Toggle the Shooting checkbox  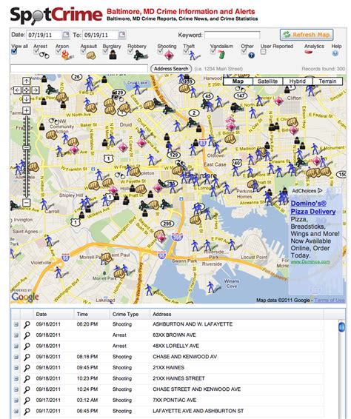pos(160,51)
